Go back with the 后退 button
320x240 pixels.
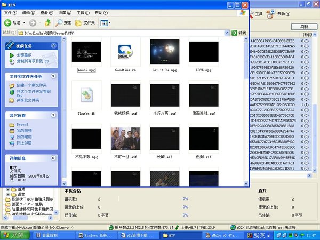tap(12, 22)
